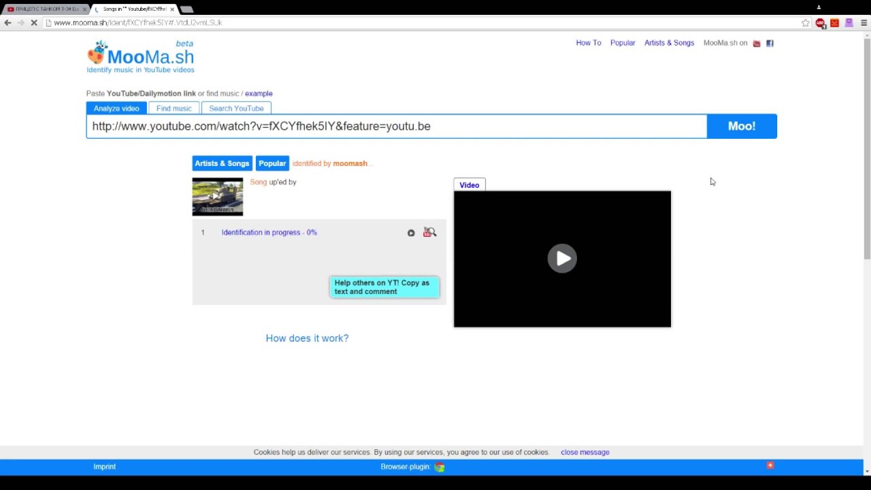Close the first YouTube browser tab
The width and height of the screenshot is (871, 490).
[85, 10]
